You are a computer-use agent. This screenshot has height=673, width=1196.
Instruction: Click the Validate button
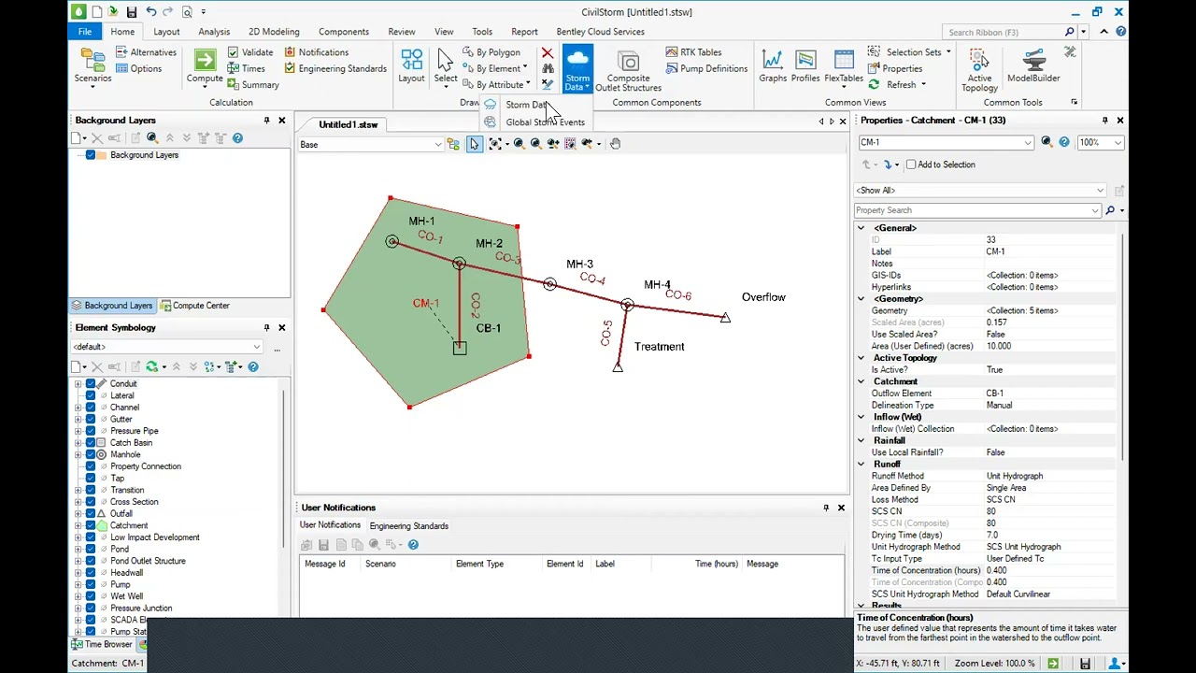point(250,52)
